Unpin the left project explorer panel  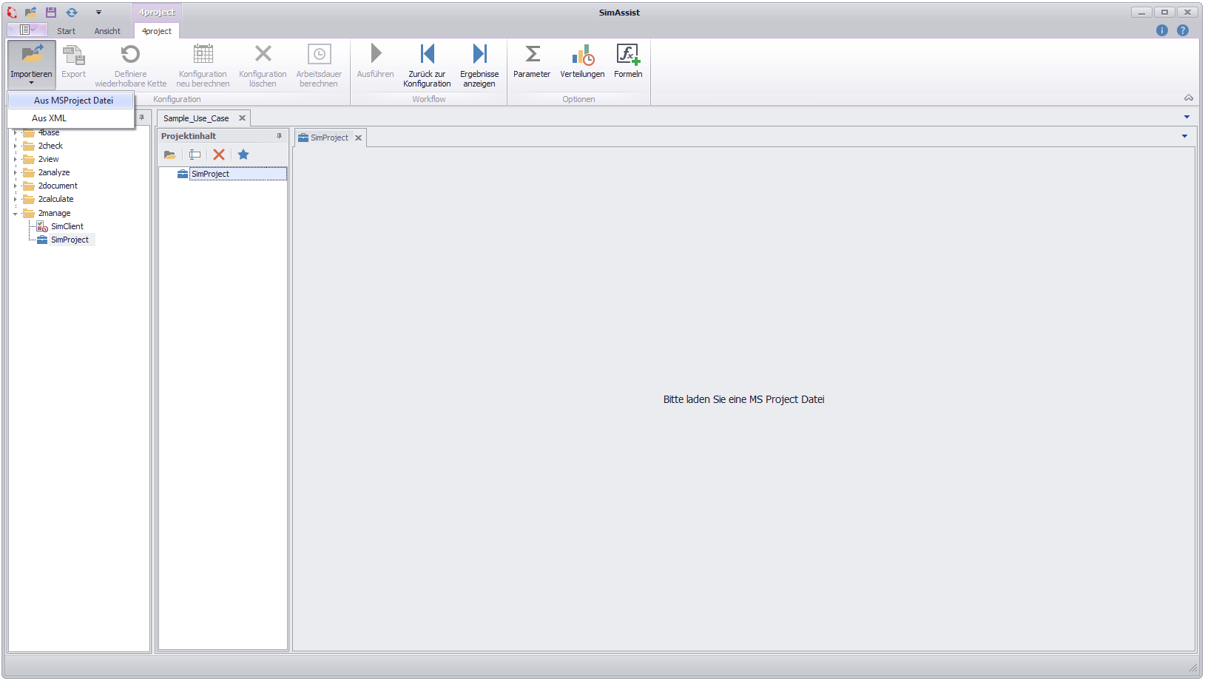pyautogui.click(x=142, y=117)
